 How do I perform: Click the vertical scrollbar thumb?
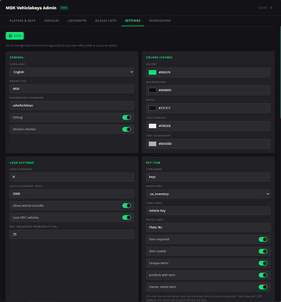pos(280,72)
